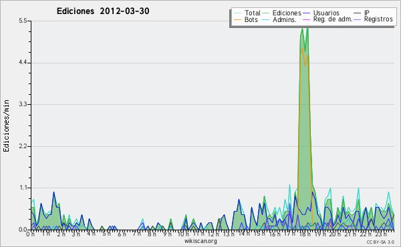Click the Ediciones/min y-axis label
The height and width of the screenshot is (247, 401).
point(6,126)
